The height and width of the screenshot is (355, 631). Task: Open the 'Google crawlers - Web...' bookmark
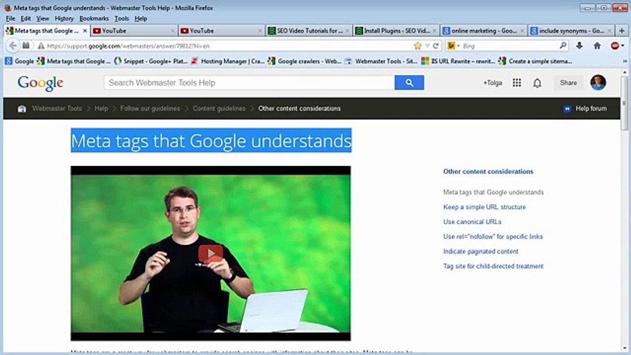click(304, 61)
